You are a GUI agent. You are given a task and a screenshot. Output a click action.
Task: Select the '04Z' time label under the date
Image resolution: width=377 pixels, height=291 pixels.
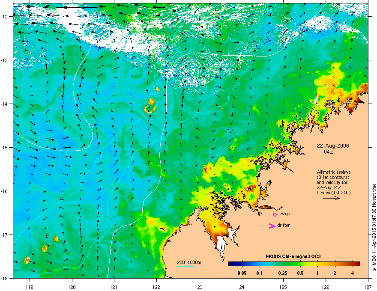tap(329, 152)
